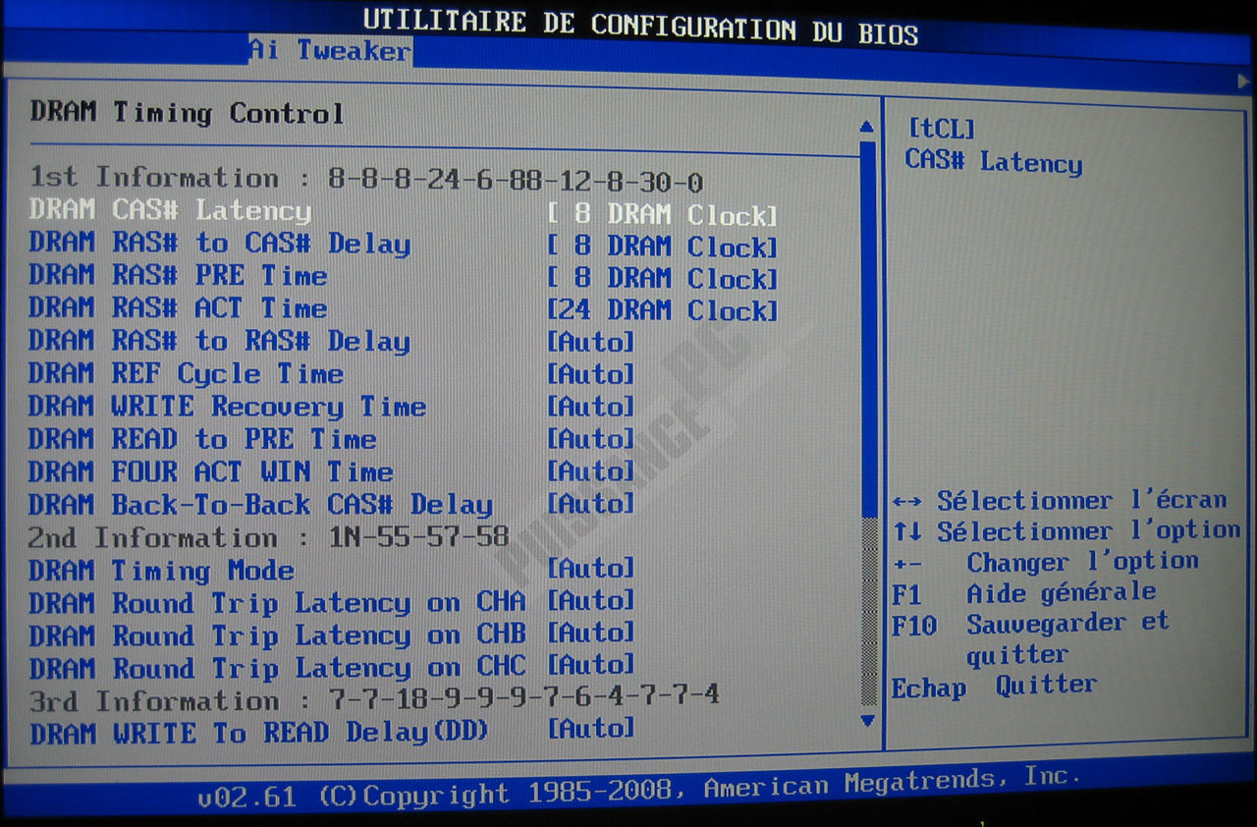The image size is (1257, 827).
Task: Select DRAM Round Trip Latency on CHA
Action: pos(277,602)
